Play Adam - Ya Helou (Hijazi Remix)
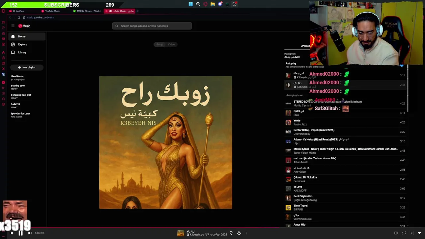 coord(345,141)
